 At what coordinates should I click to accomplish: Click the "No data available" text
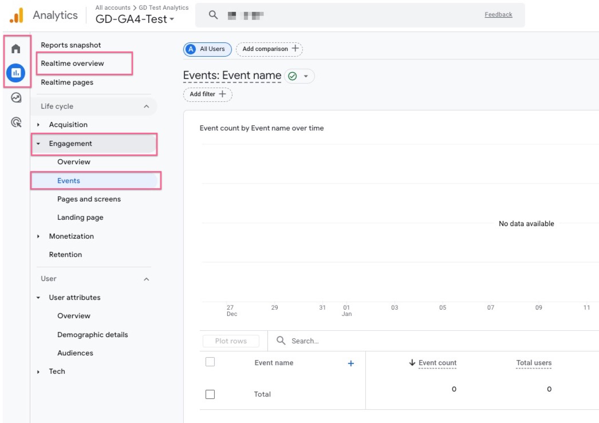pyautogui.click(x=526, y=224)
